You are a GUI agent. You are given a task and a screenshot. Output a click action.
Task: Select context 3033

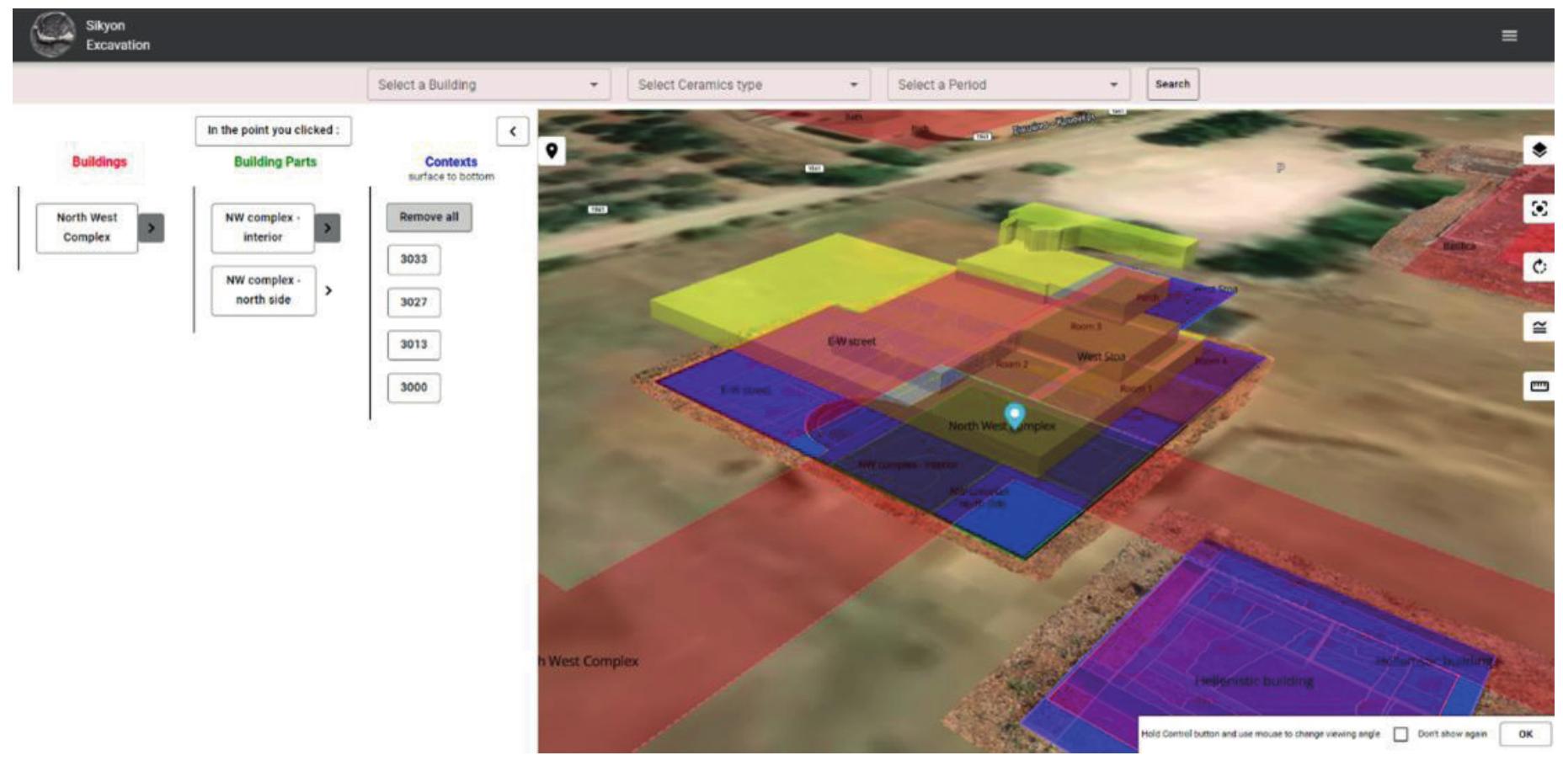click(x=413, y=259)
